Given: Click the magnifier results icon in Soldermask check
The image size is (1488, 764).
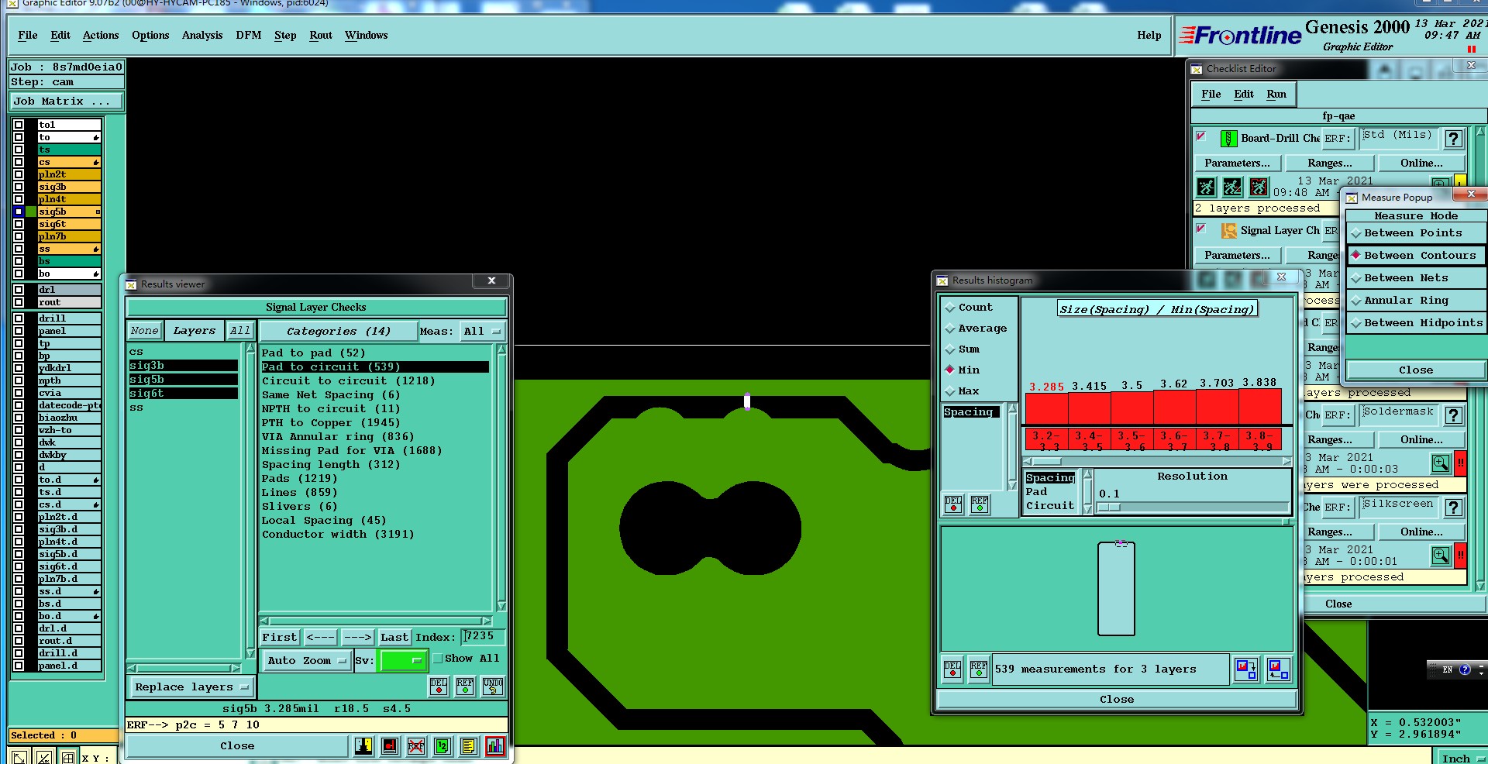Looking at the screenshot, I should click(1441, 463).
